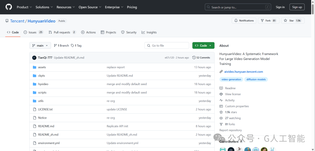
Task: Open the assets folder icon
Action: tap(34, 67)
